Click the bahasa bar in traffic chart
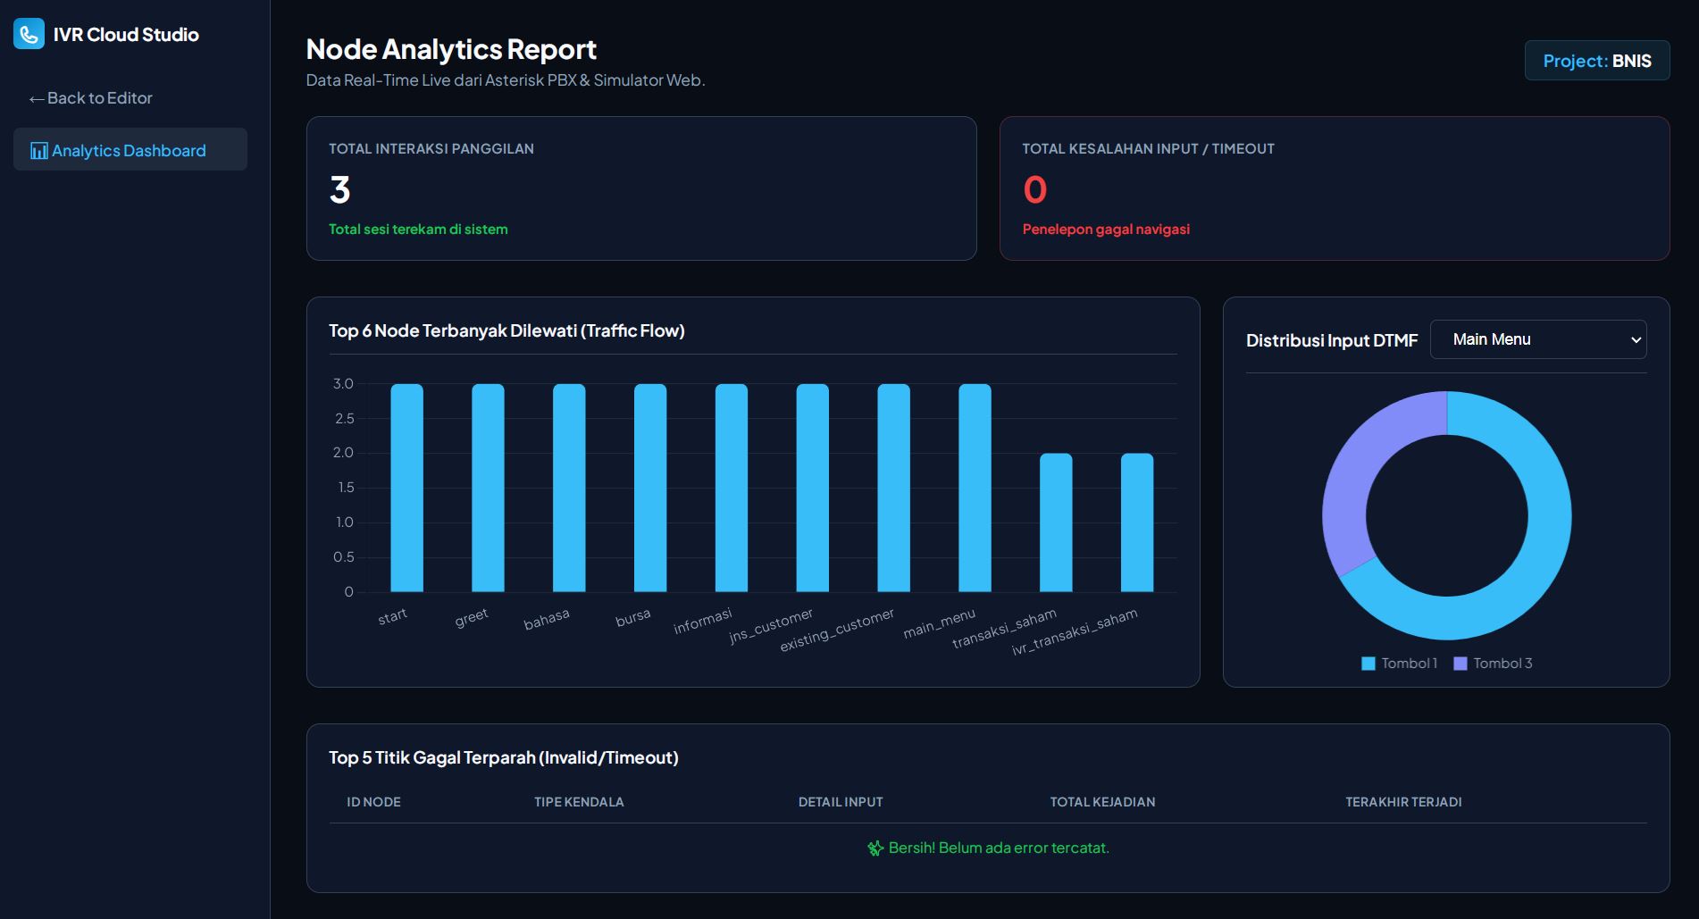This screenshot has width=1699, height=919. coord(569,488)
